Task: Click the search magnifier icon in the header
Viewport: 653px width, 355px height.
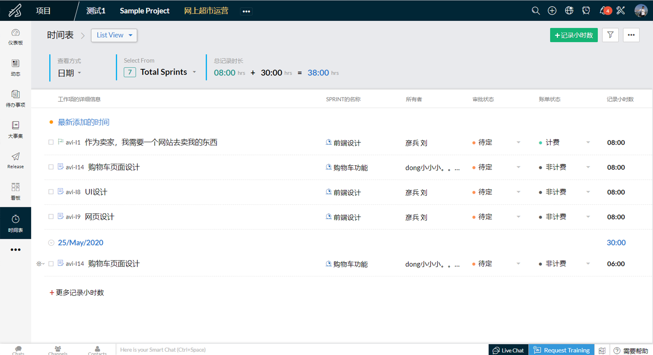Action: [535, 11]
